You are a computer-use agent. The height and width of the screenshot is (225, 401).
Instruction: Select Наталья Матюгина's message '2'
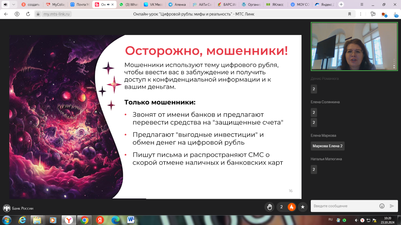pos(314,170)
